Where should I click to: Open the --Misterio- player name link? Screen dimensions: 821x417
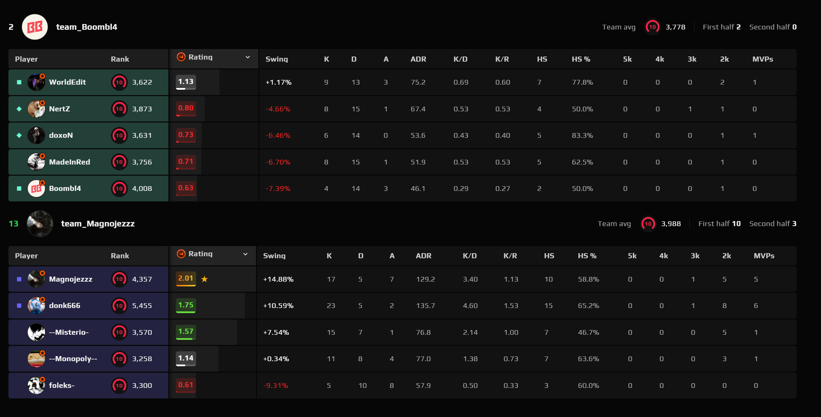click(x=69, y=332)
